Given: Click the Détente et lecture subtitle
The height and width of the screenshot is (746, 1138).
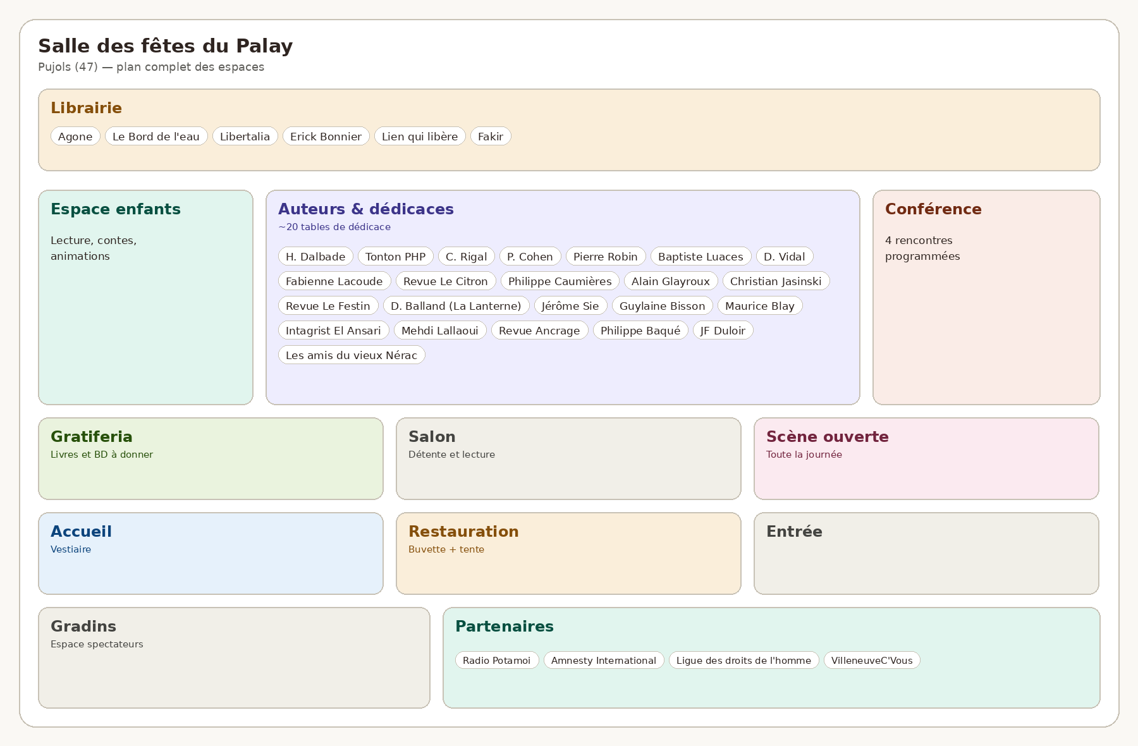Looking at the screenshot, I should tap(451, 455).
